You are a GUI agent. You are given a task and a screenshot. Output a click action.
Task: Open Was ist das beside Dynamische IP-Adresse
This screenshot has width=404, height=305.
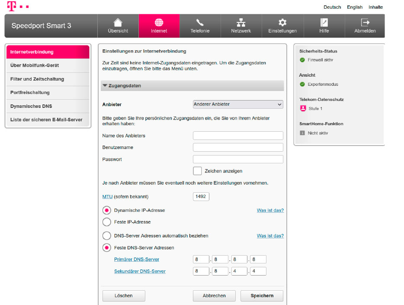(x=270, y=210)
